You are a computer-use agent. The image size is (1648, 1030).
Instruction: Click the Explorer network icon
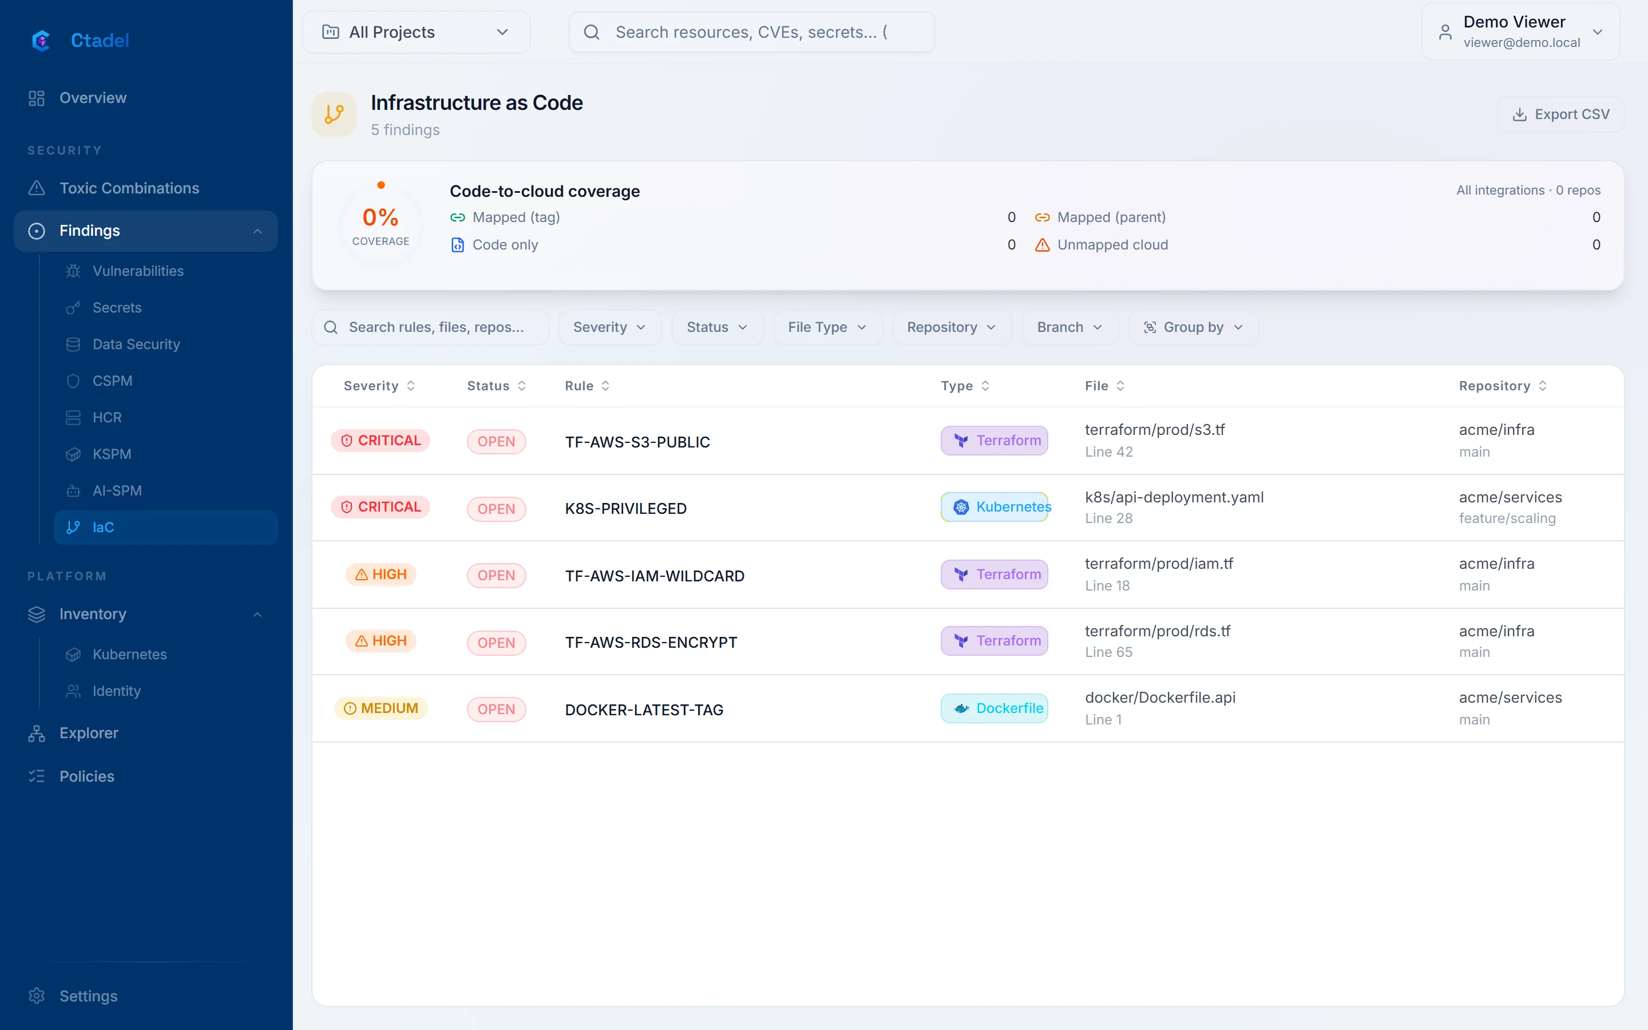pos(37,733)
